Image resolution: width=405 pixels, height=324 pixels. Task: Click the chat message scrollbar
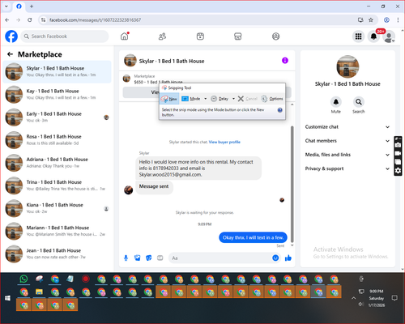point(292,184)
